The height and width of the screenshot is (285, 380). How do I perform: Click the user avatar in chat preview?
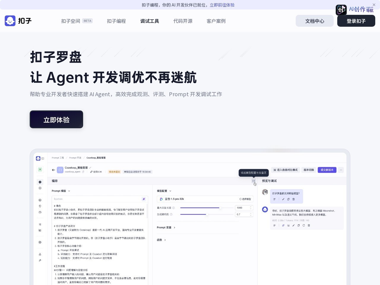(x=265, y=192)
